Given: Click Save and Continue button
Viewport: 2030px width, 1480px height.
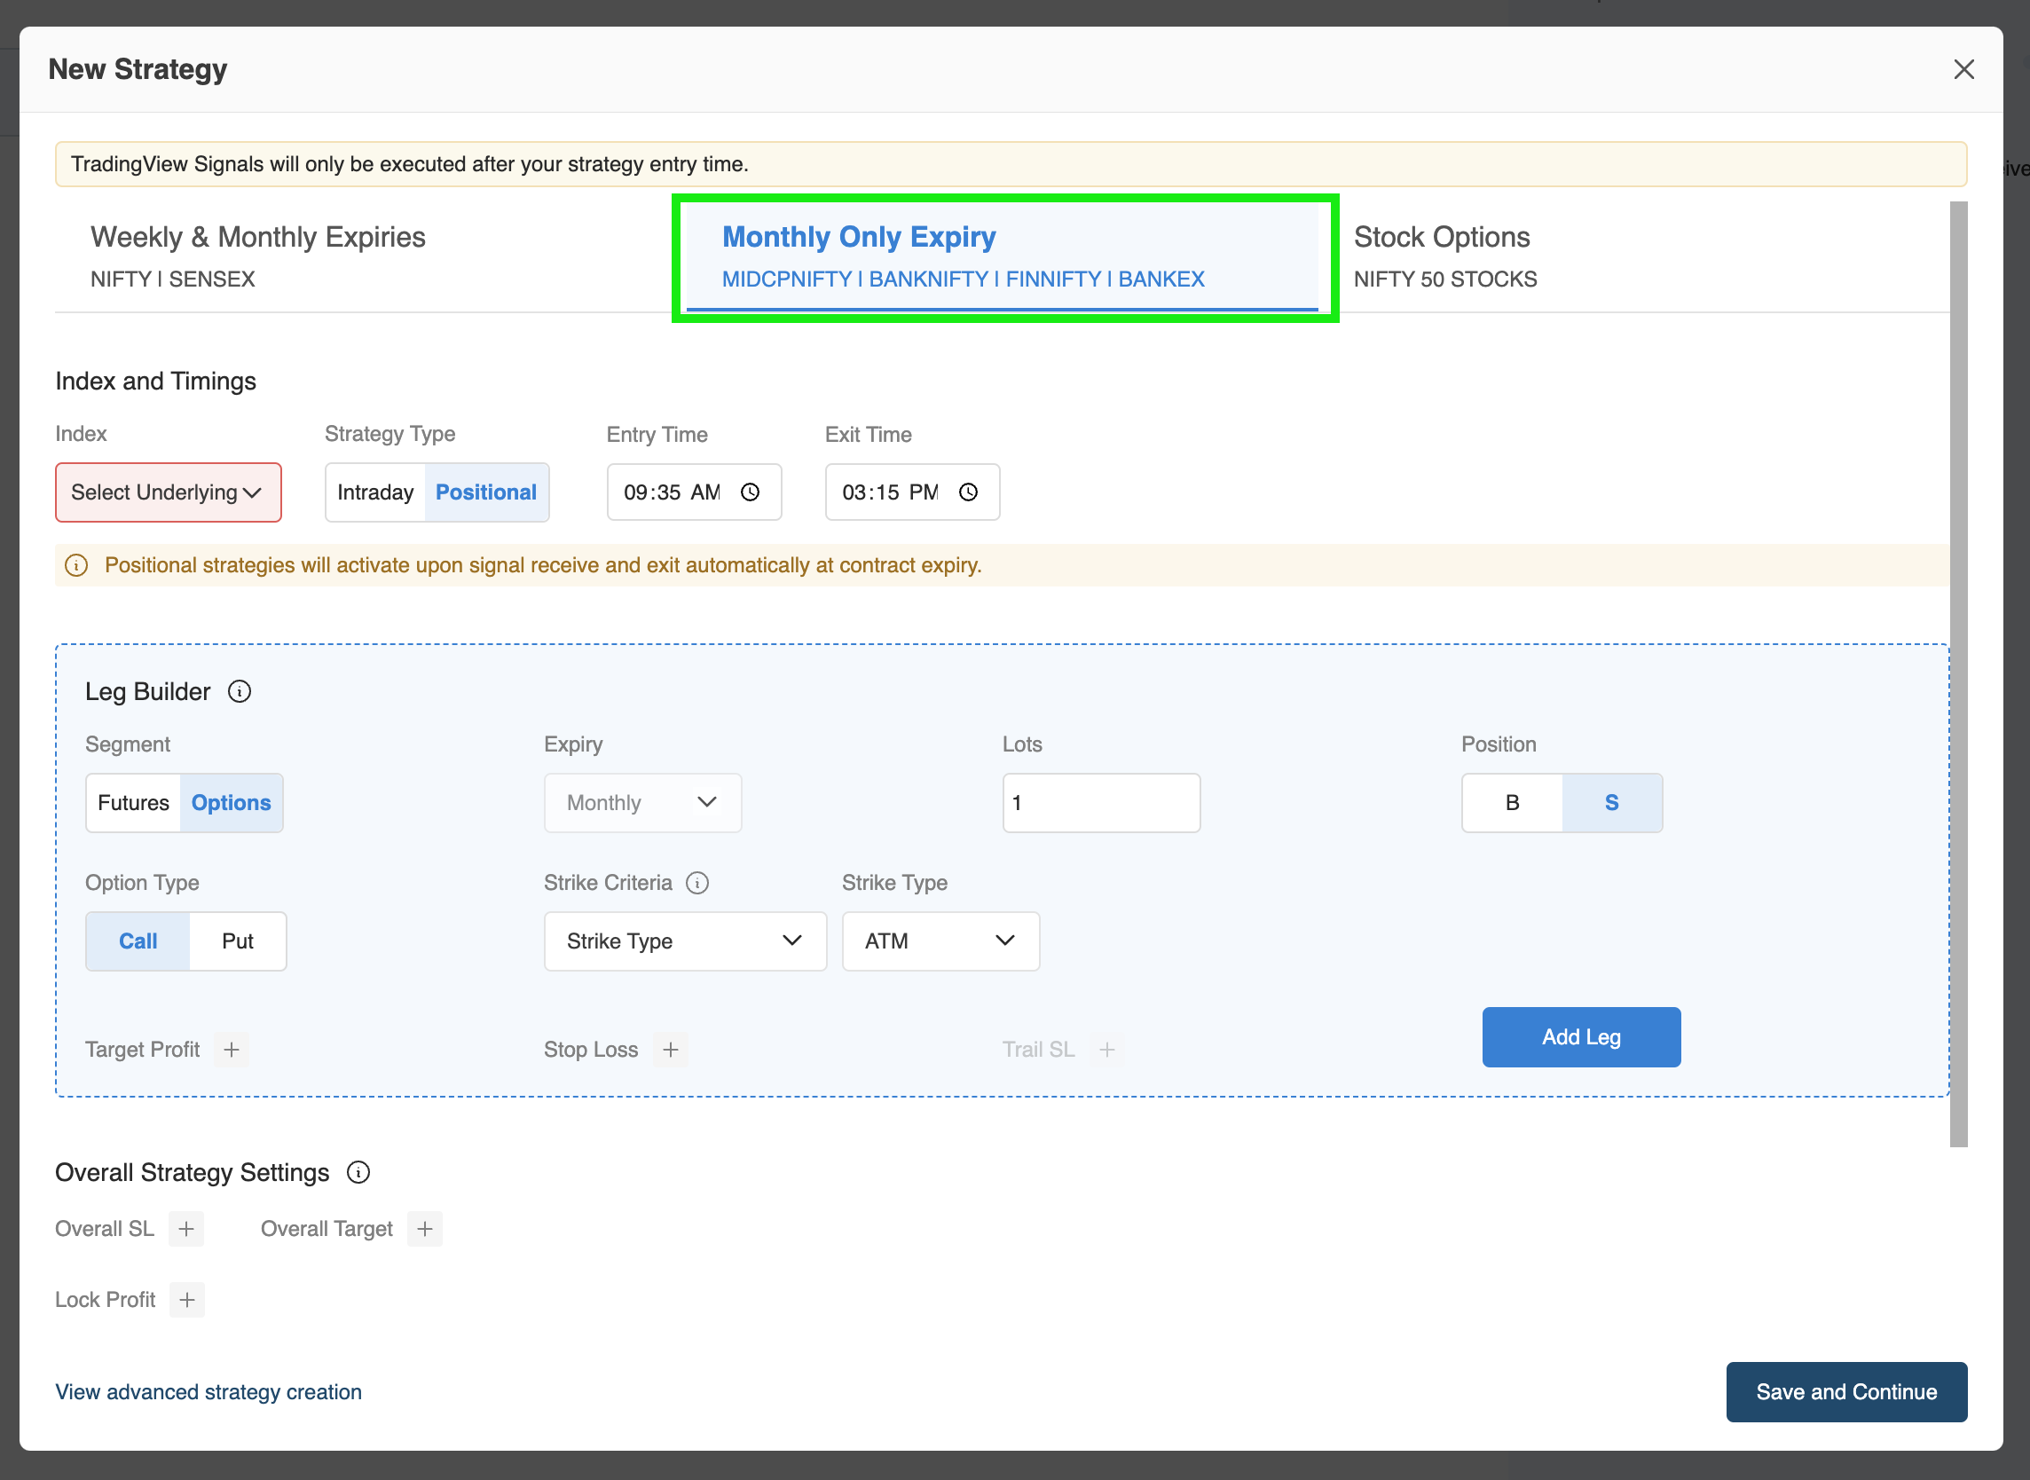Looking at the screenshot, I should [1849, 1390].
